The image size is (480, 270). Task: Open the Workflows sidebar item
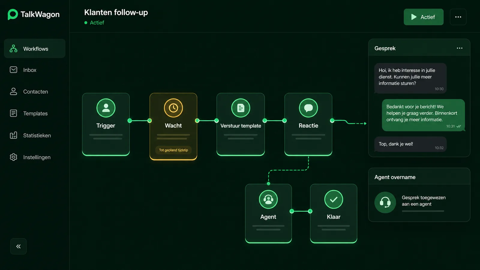[x=34, y=48]
